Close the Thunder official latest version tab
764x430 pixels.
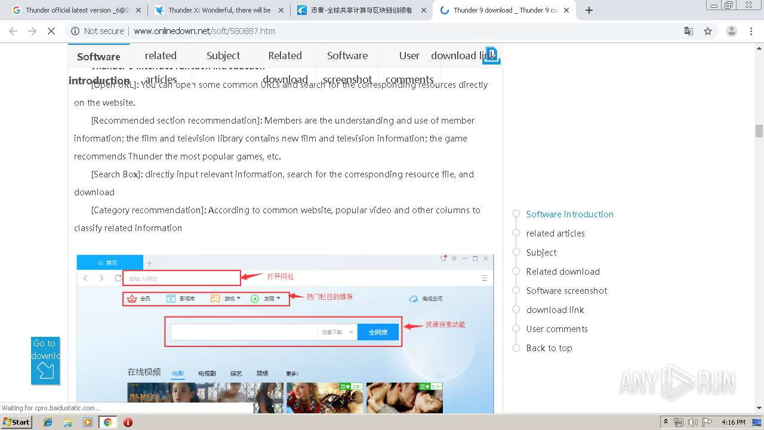click(138, 10)
